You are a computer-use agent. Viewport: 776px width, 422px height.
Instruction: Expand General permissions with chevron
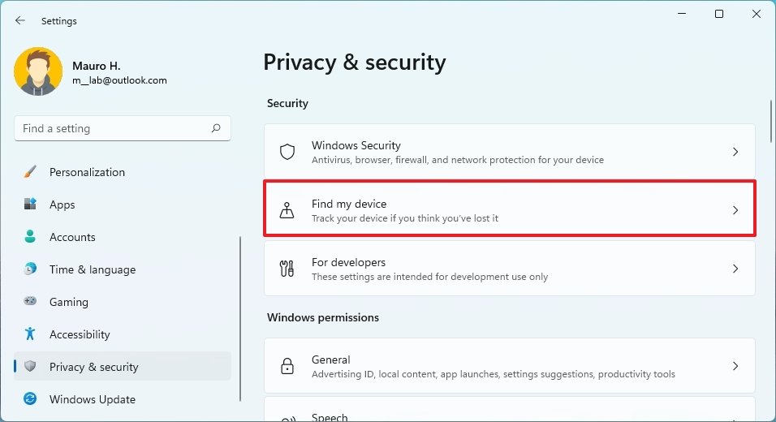tap(735, 366)
